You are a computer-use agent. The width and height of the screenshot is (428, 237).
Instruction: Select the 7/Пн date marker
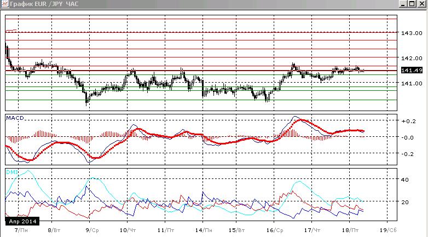pos(21,230)
